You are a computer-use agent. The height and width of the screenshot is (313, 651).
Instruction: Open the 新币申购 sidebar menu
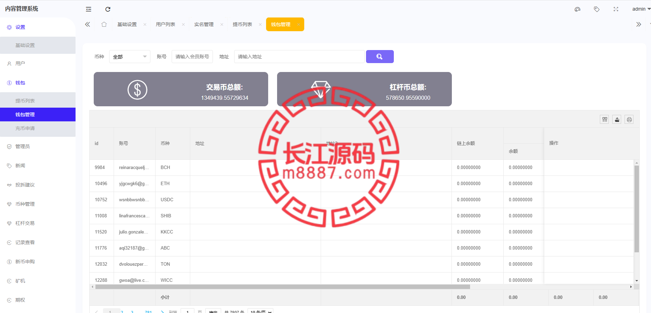click(x=38, y=262)
